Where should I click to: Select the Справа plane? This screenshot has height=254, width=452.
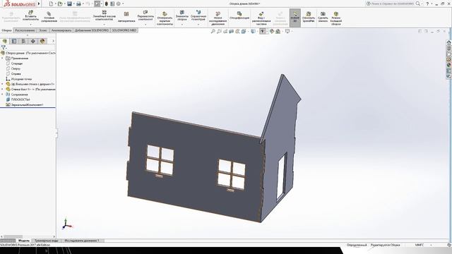coord(16,73)
